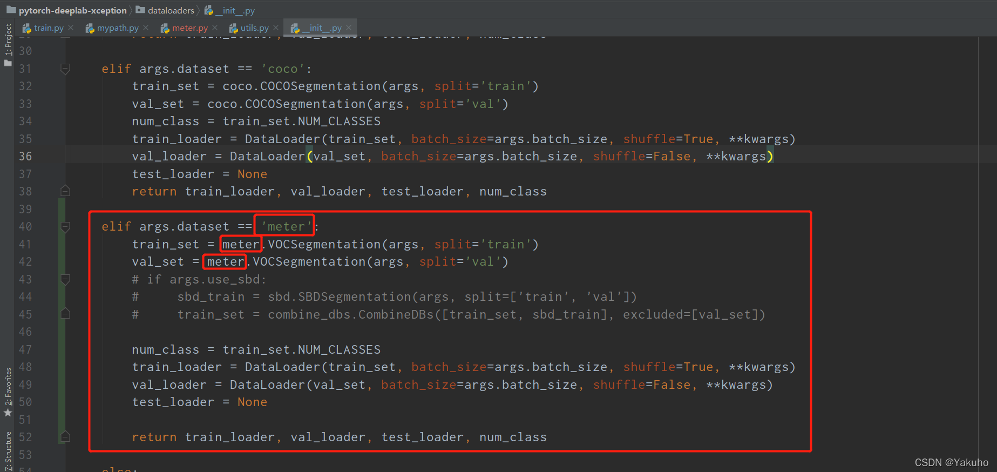
Task: Click split='val' on line 33
Action: pos(460,104)
